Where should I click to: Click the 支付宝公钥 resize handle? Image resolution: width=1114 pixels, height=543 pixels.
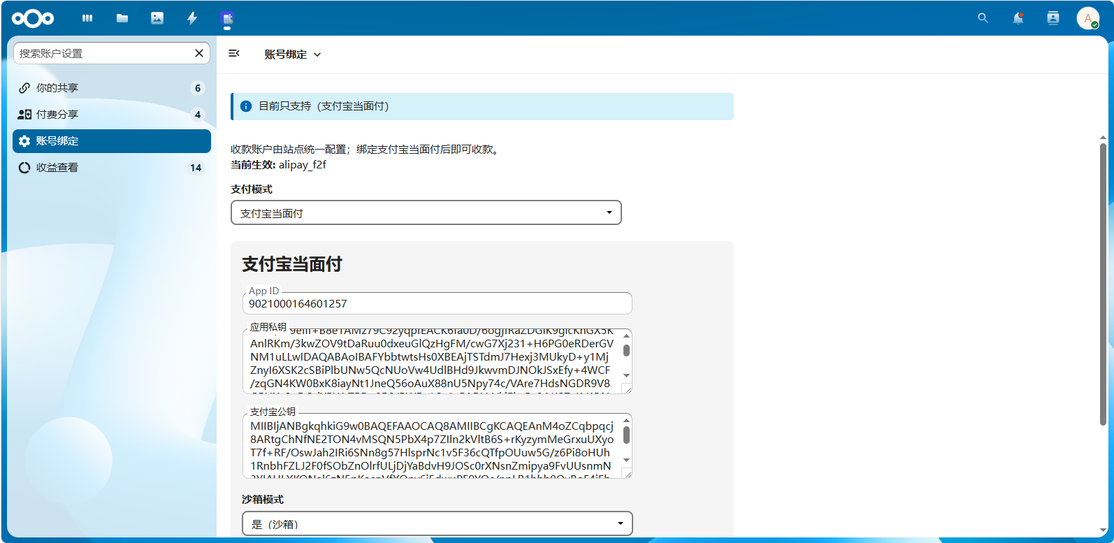pyautogui.click(x=627, y=473)
